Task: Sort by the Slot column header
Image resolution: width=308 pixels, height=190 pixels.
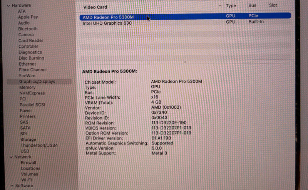Action: coord(273,5)
